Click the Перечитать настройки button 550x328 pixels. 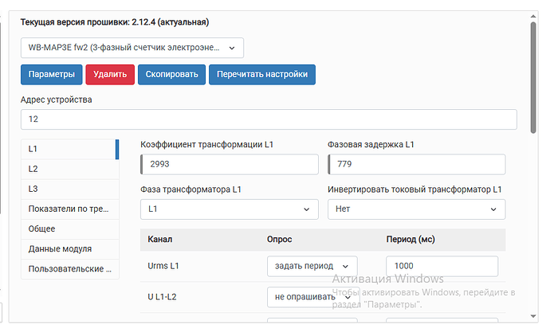coord(262,74)
